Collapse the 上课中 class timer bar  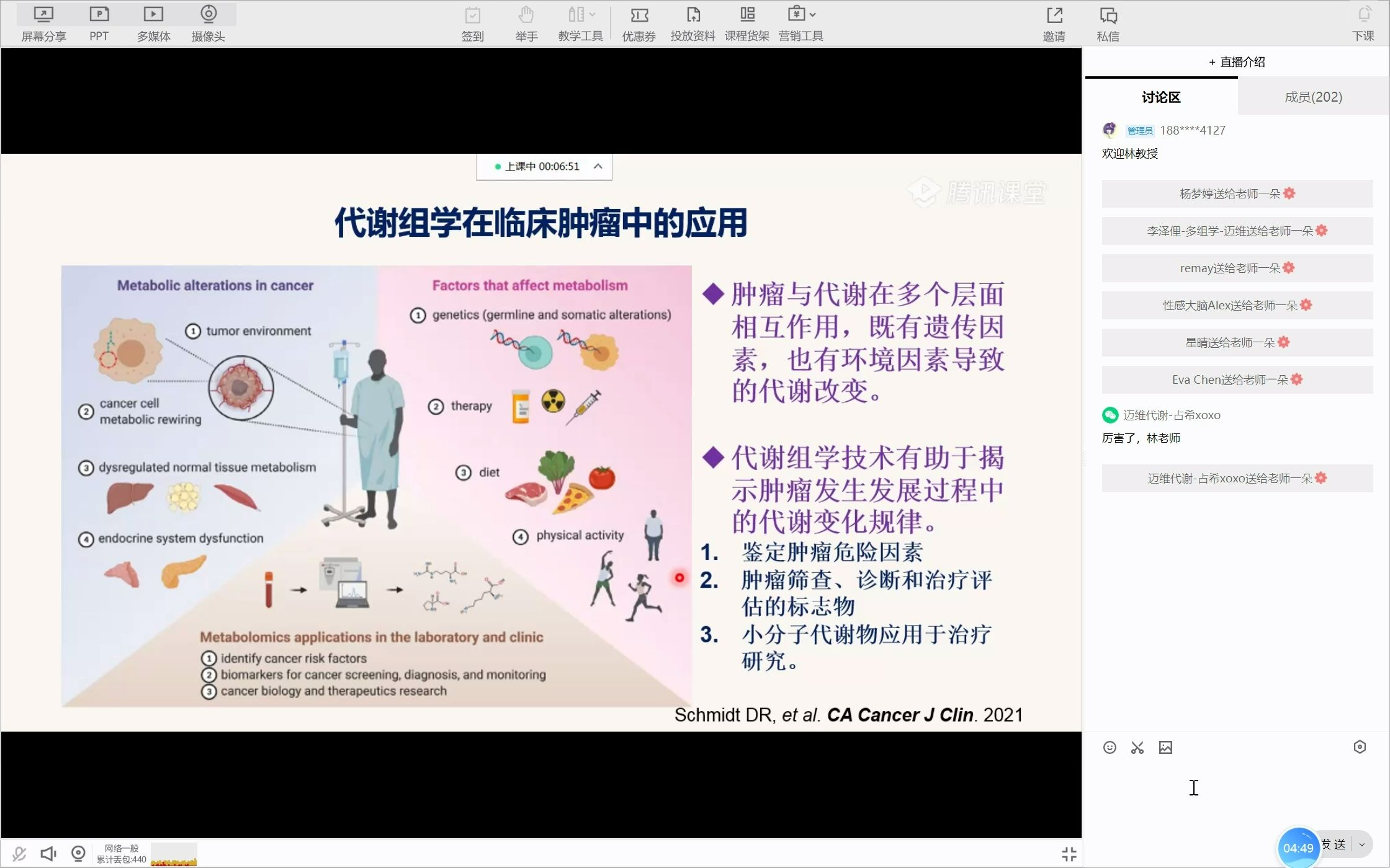[x=598, y=166]
